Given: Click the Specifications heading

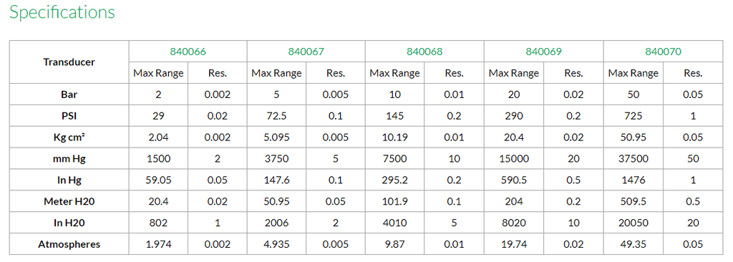Looking at the screenshot, I should pos(62,12).
